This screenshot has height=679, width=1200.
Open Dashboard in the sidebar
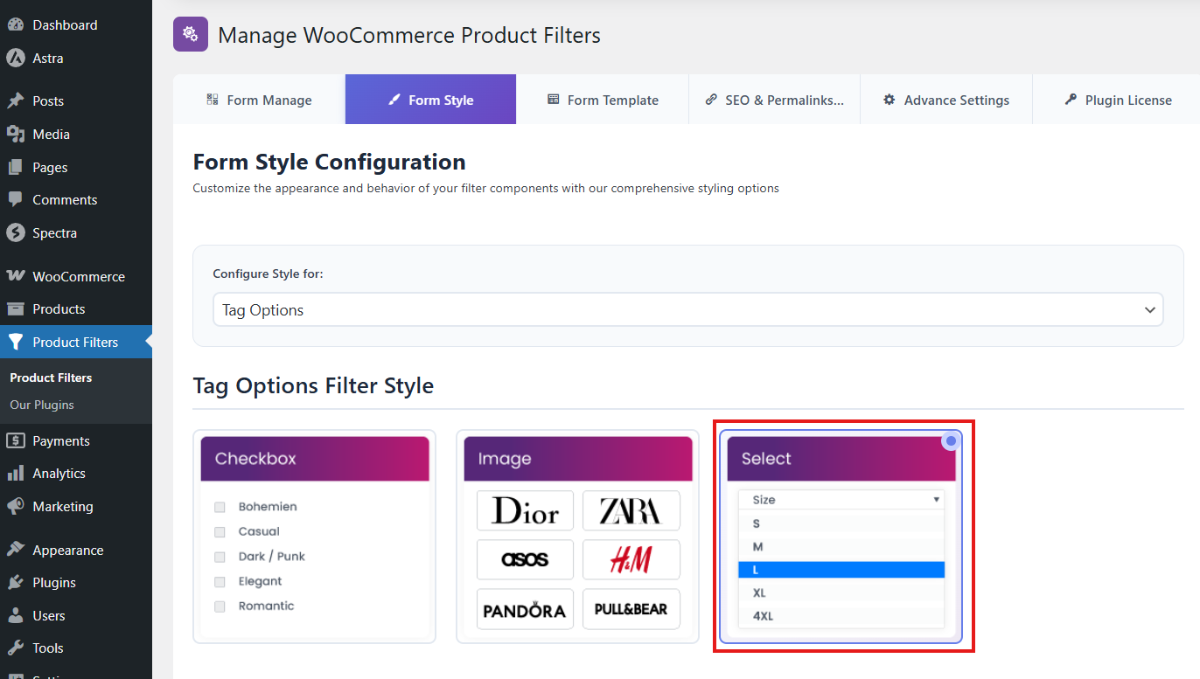tap(76, 25)
